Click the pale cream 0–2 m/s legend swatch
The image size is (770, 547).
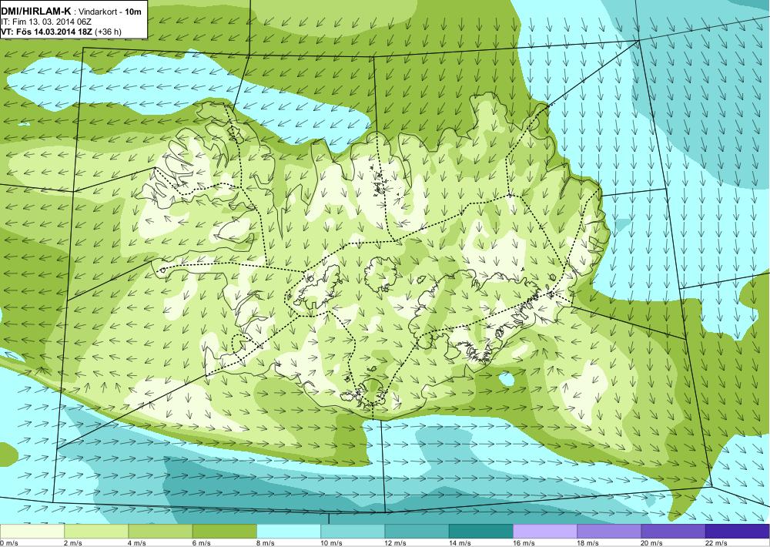coord(32,532)
